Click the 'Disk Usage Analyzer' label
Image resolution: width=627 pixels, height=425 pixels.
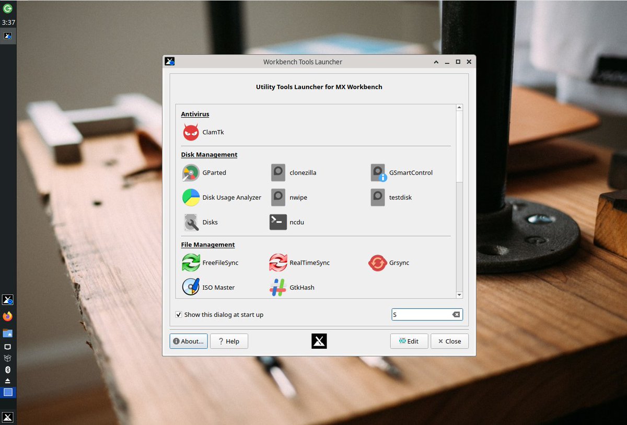pyautogui.click(x=232, y=198)
